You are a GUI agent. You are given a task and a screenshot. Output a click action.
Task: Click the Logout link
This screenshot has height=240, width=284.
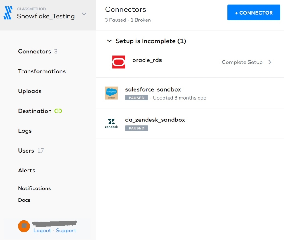pyautogui.click(x=42, y=230)
